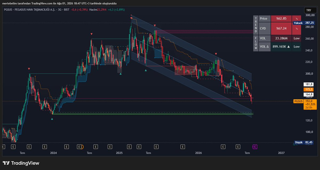Click the down-arrow icon in CVD trend row
Viewport: 320px width, 170px height.
pyautogui.click(x=297, y=28)
